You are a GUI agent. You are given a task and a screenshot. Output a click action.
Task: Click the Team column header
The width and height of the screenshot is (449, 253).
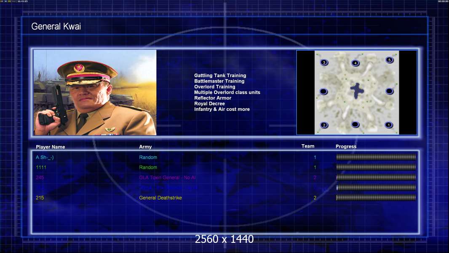[308, 146]
